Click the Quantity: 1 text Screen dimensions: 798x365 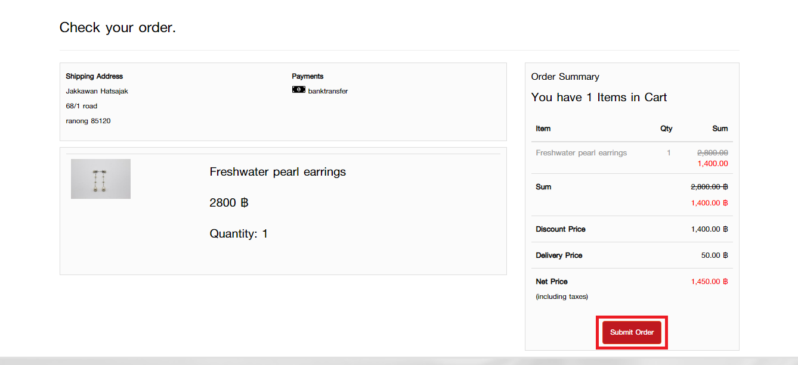(x=239, y=234)
